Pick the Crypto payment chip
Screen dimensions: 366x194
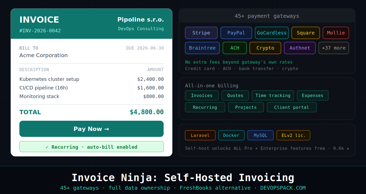265,48
